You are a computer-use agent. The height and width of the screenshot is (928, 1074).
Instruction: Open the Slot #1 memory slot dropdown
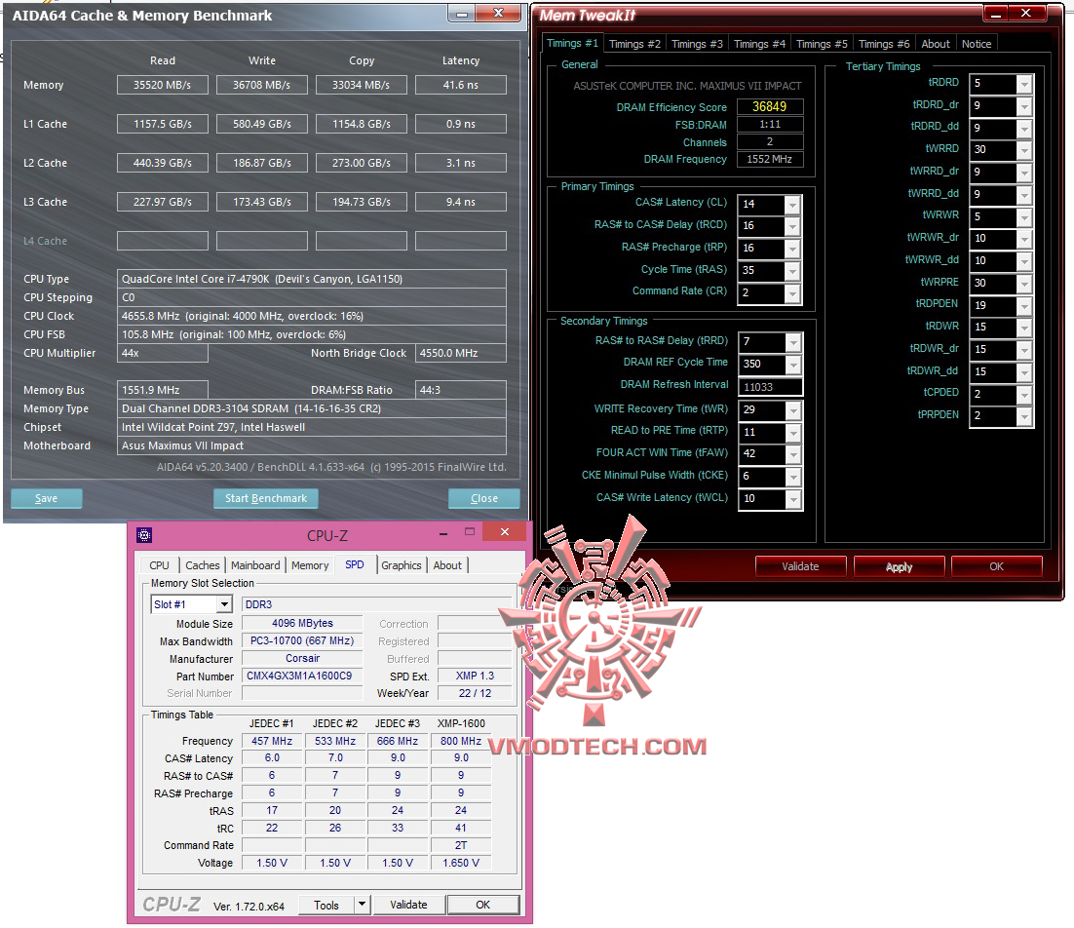(x=224, y=604)
